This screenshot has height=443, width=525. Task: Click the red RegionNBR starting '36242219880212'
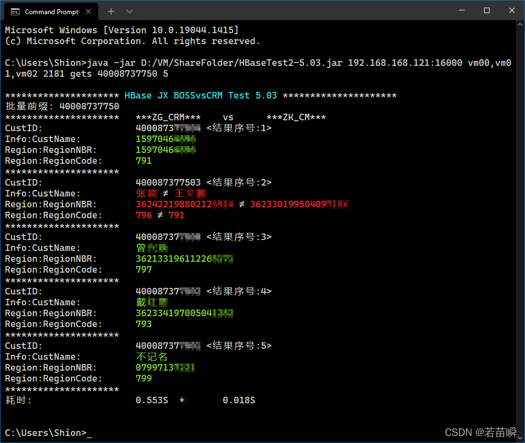pyautogui.click(x=185, y=205)
